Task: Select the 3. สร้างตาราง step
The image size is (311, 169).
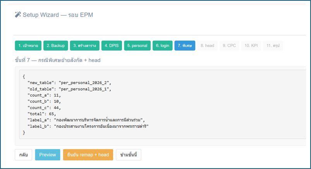Action: 85,46
